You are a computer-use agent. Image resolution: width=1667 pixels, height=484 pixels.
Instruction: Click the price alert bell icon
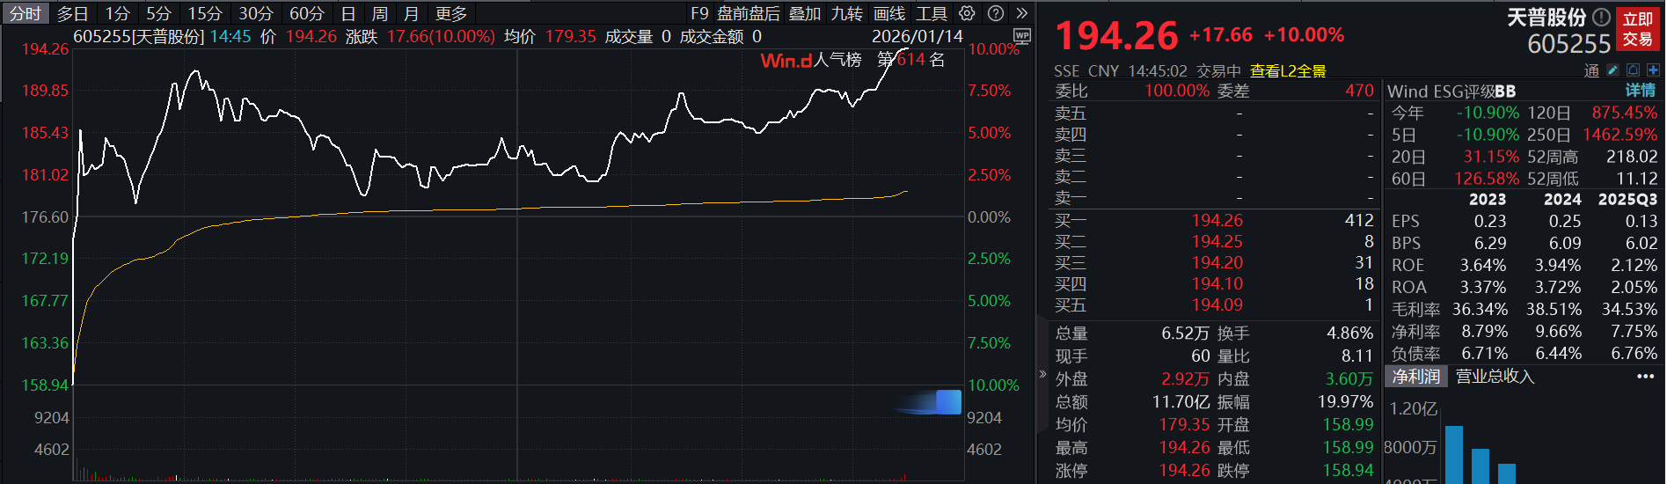click(x=1633, y=70)
